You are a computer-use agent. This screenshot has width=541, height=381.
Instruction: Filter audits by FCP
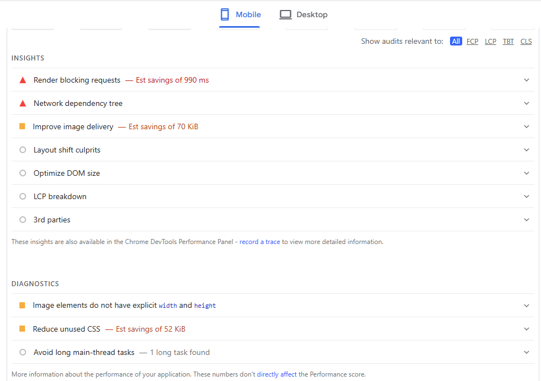[472, 42]
